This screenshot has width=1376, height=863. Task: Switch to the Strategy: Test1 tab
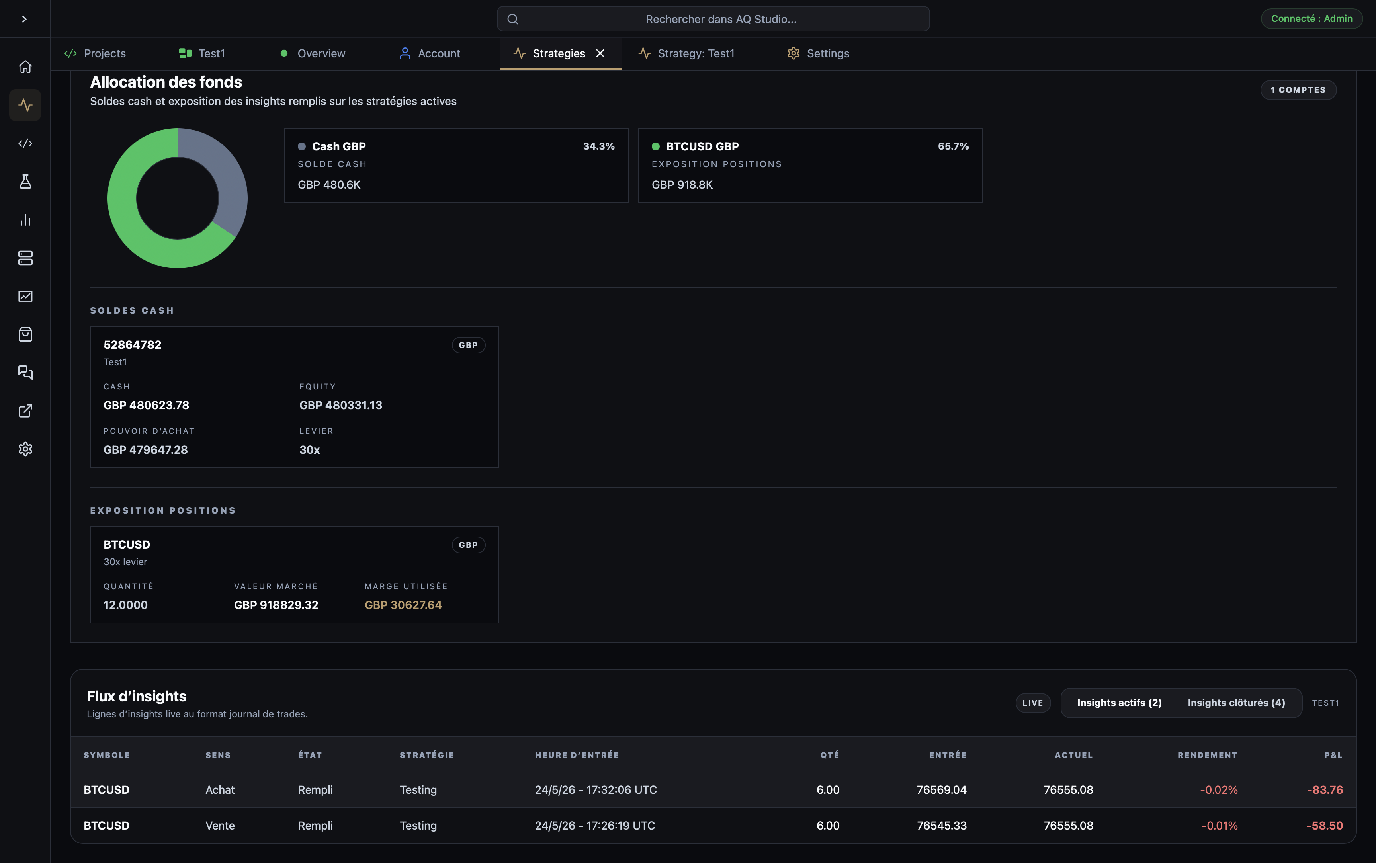click(x=686, y=53)
